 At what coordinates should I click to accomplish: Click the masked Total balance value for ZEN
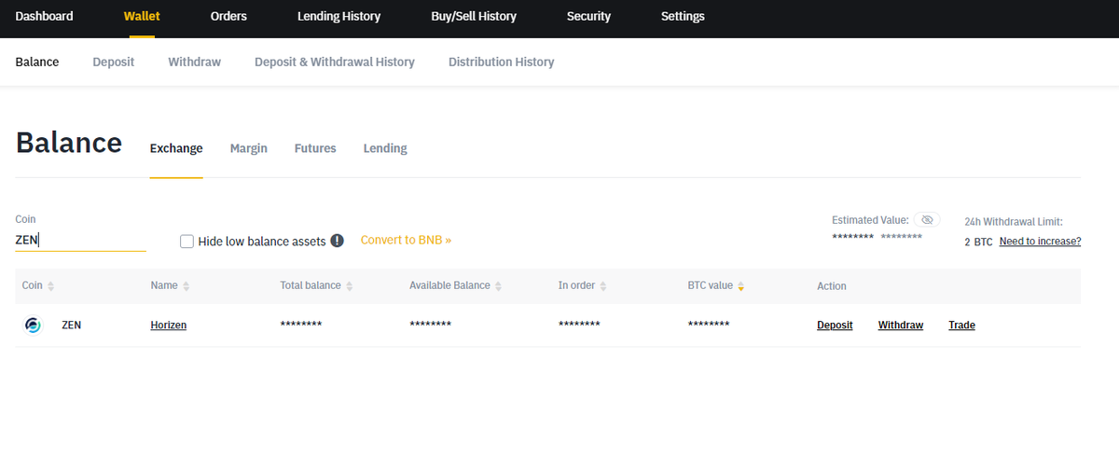pyautogui.click(x=301, y=325)
